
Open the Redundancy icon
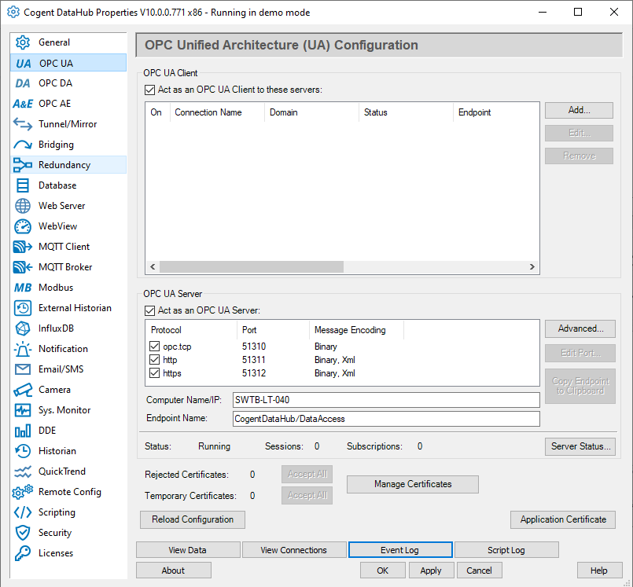tap(23, 165)
